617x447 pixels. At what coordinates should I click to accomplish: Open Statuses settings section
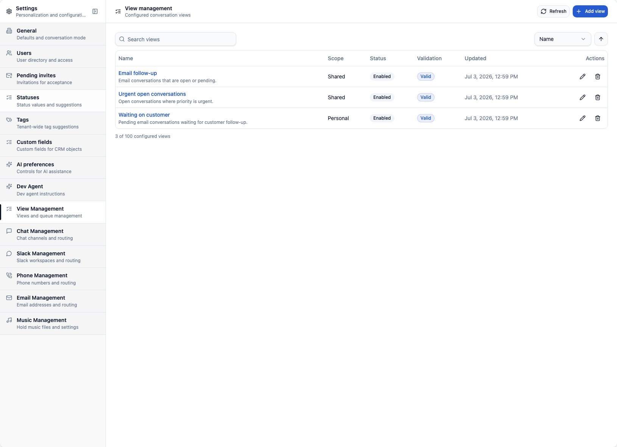click(53, 101)
